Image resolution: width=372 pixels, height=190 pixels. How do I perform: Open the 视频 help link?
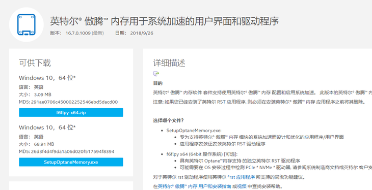click(x=242, y=186)
